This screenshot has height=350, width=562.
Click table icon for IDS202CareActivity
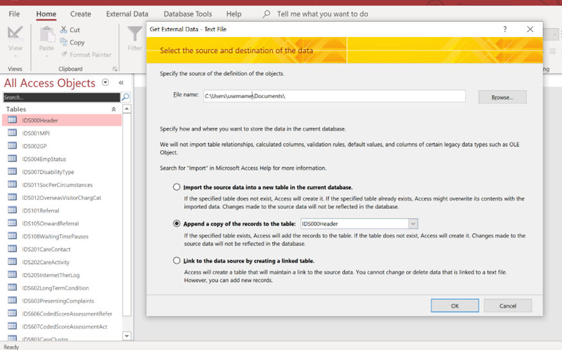click(x=12, y=262)
